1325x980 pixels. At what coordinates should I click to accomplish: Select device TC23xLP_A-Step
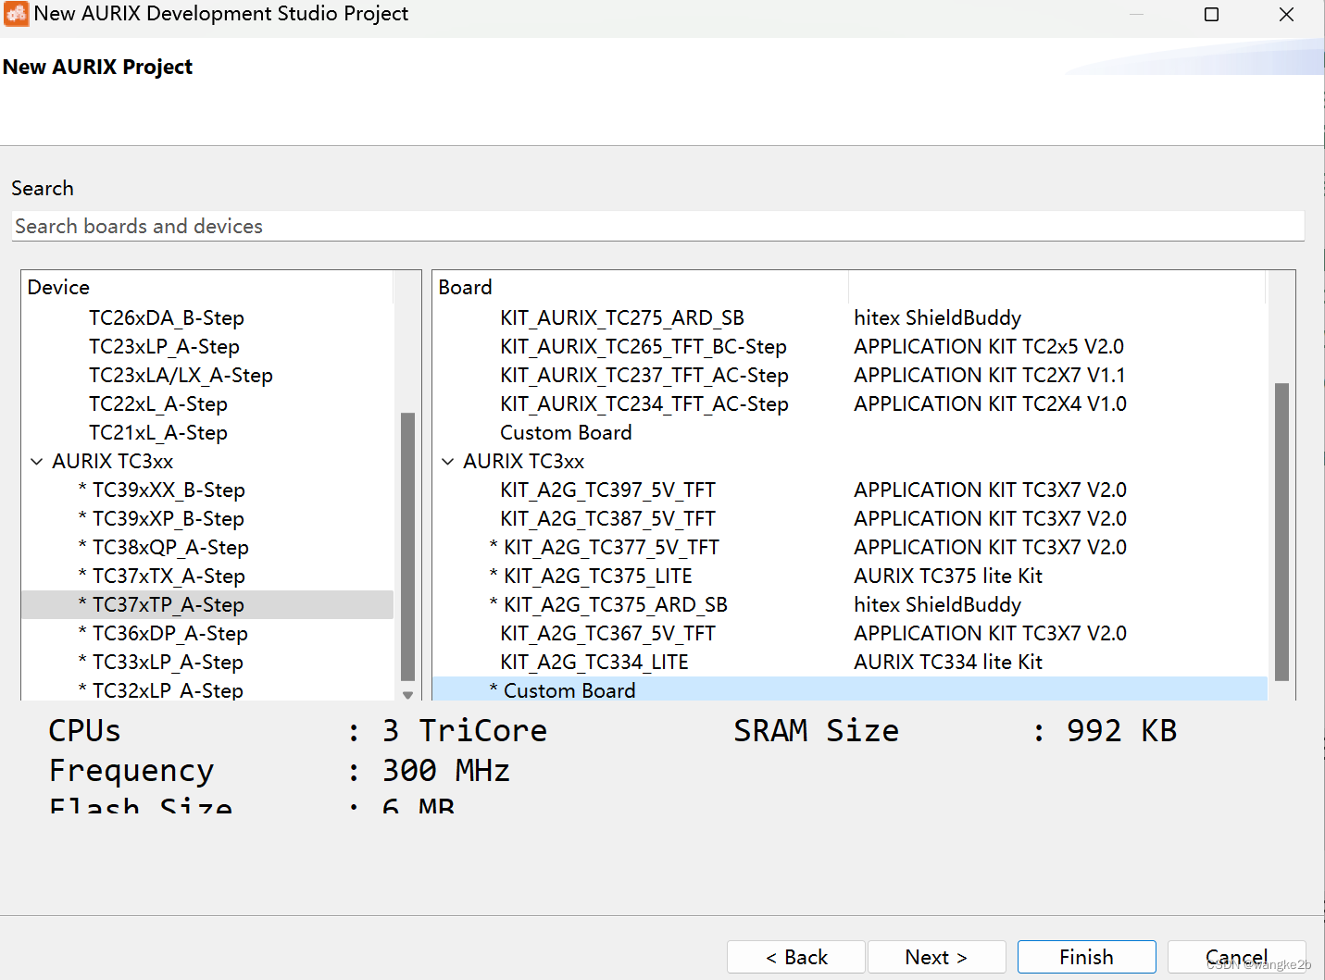[x=164, y=346]
